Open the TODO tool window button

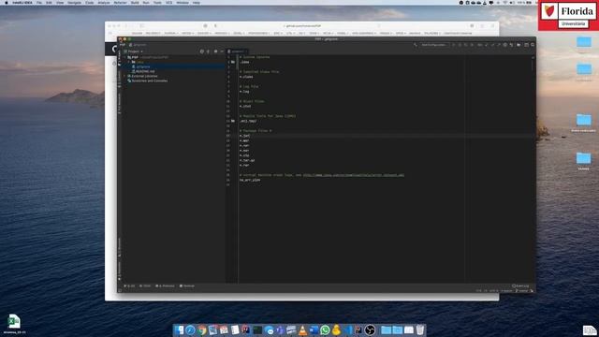pos(145,286)
